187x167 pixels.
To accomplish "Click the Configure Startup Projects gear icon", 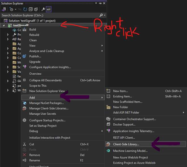I will (x=24, y=120).
